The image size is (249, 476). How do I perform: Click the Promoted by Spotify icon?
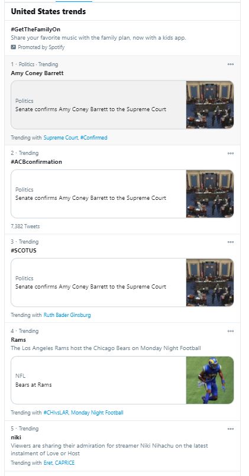(x=13, y=47)
